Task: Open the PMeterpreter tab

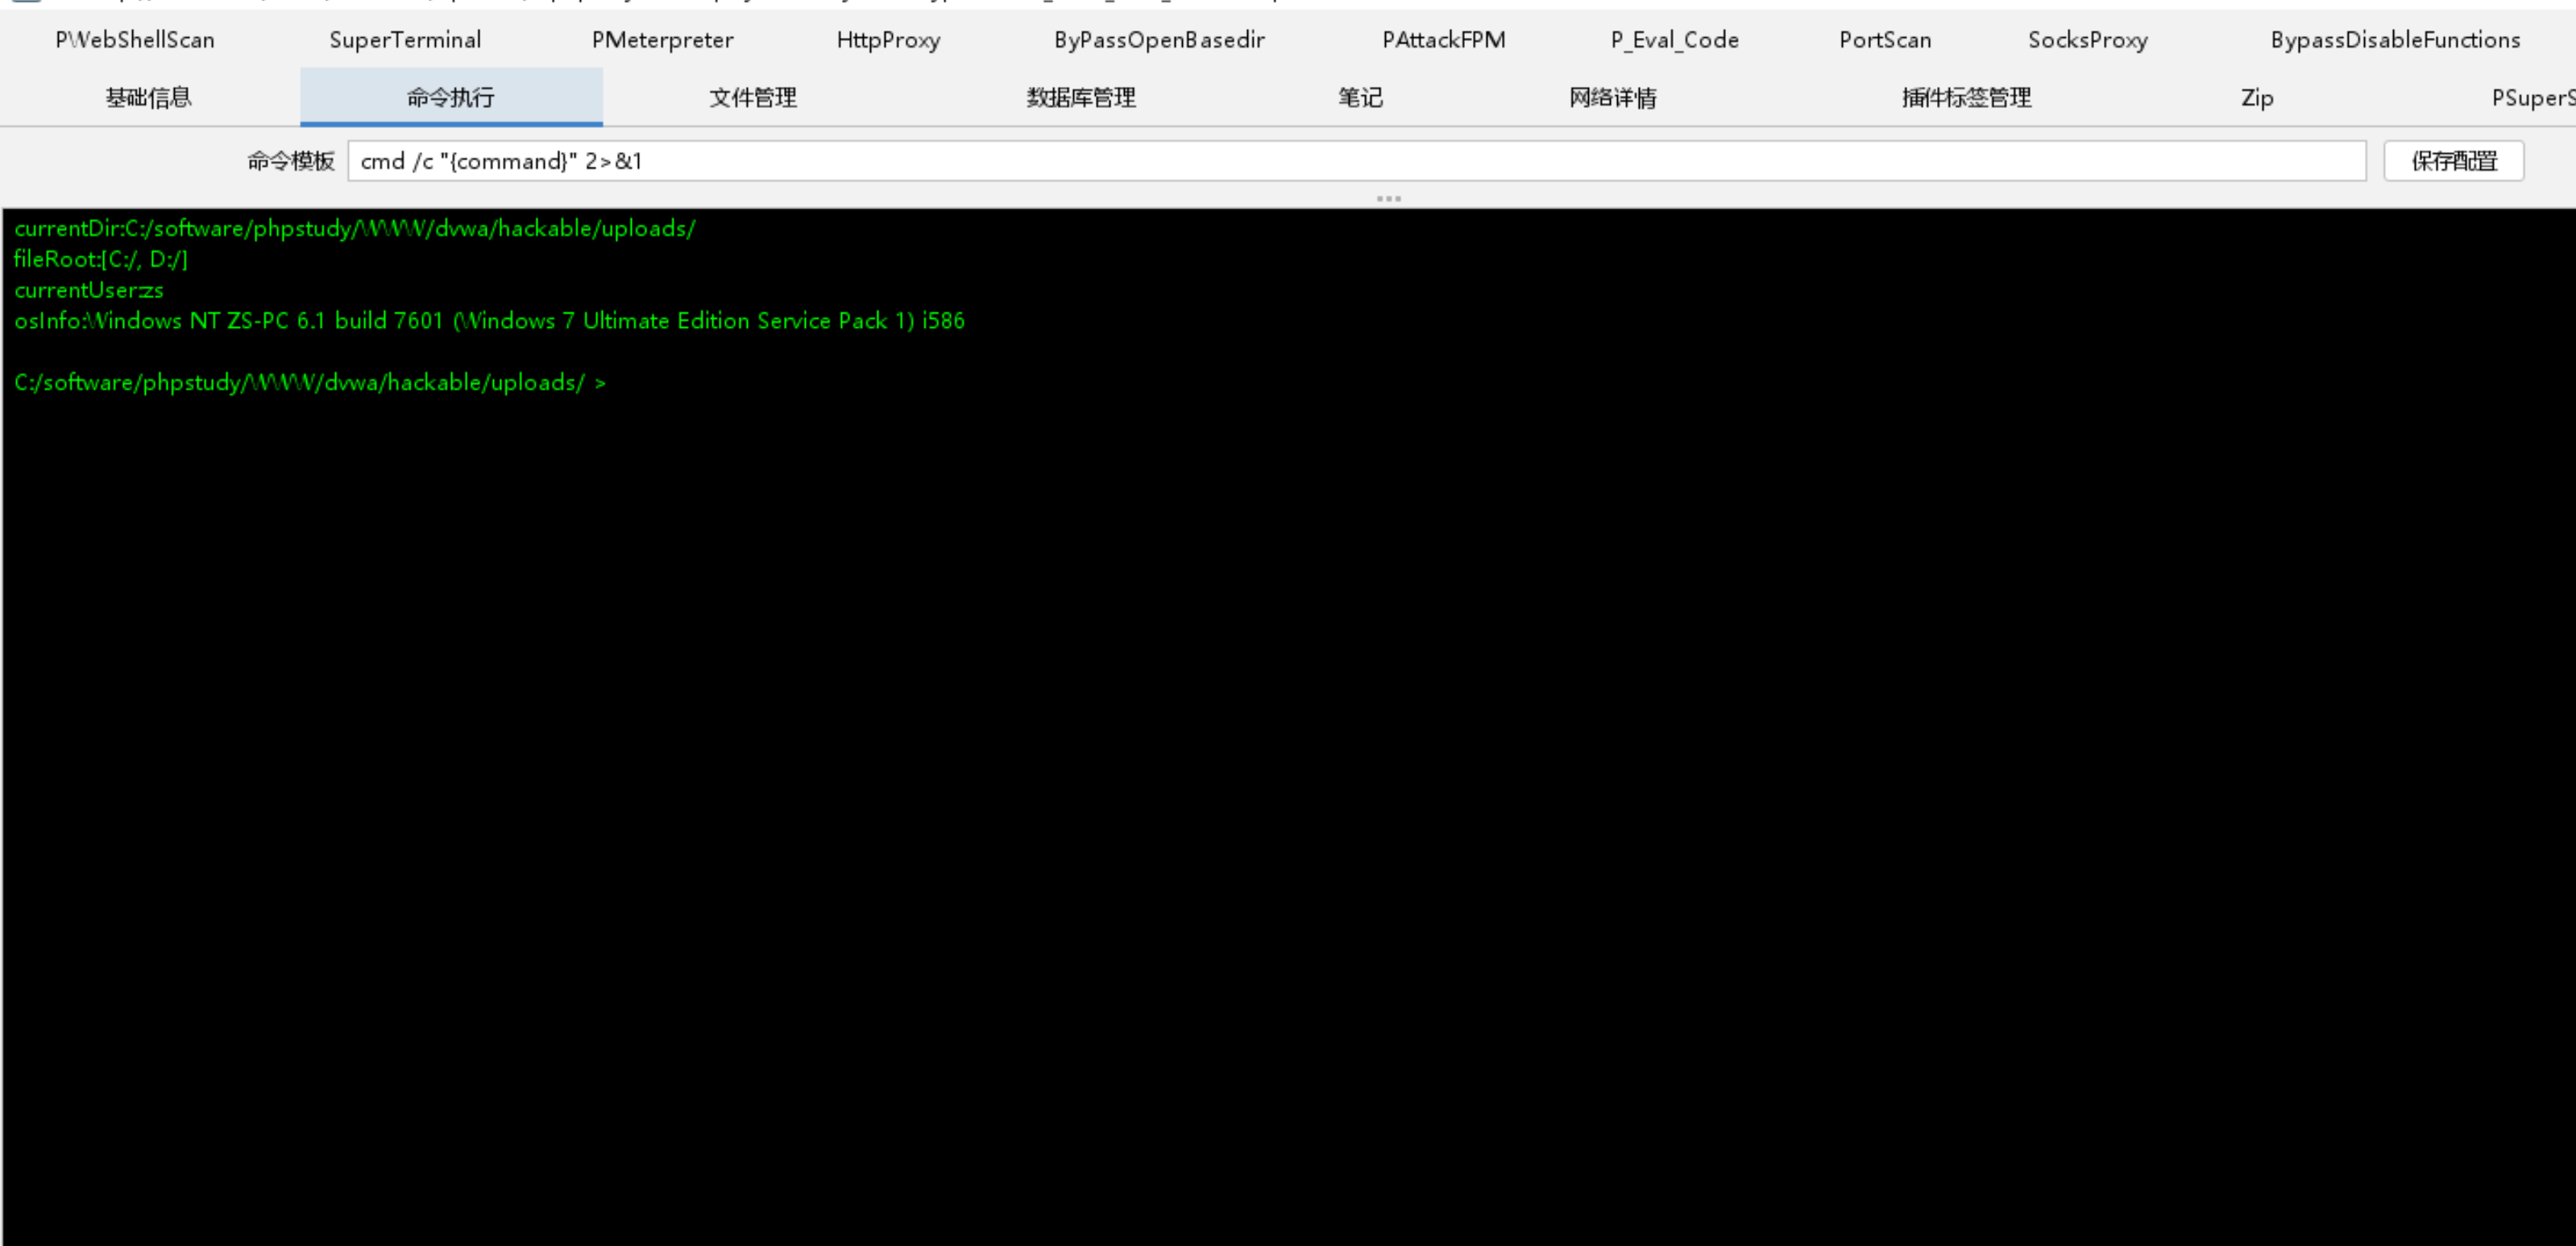Action: [662, 40]
